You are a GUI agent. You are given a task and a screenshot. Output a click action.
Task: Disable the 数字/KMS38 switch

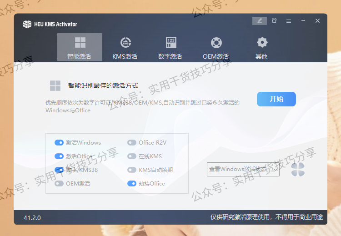[59, 170]
